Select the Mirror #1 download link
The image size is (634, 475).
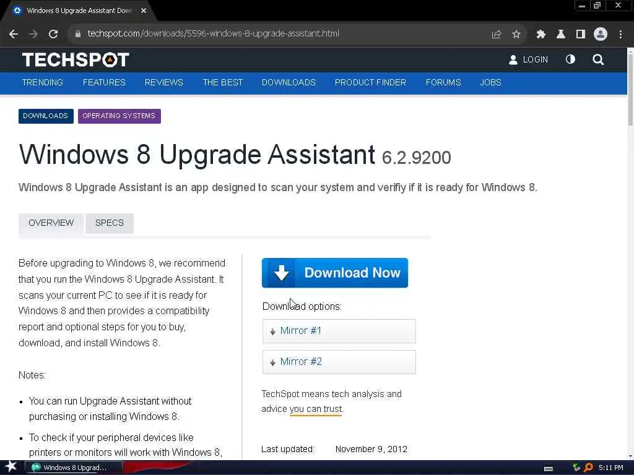point(339,332)
